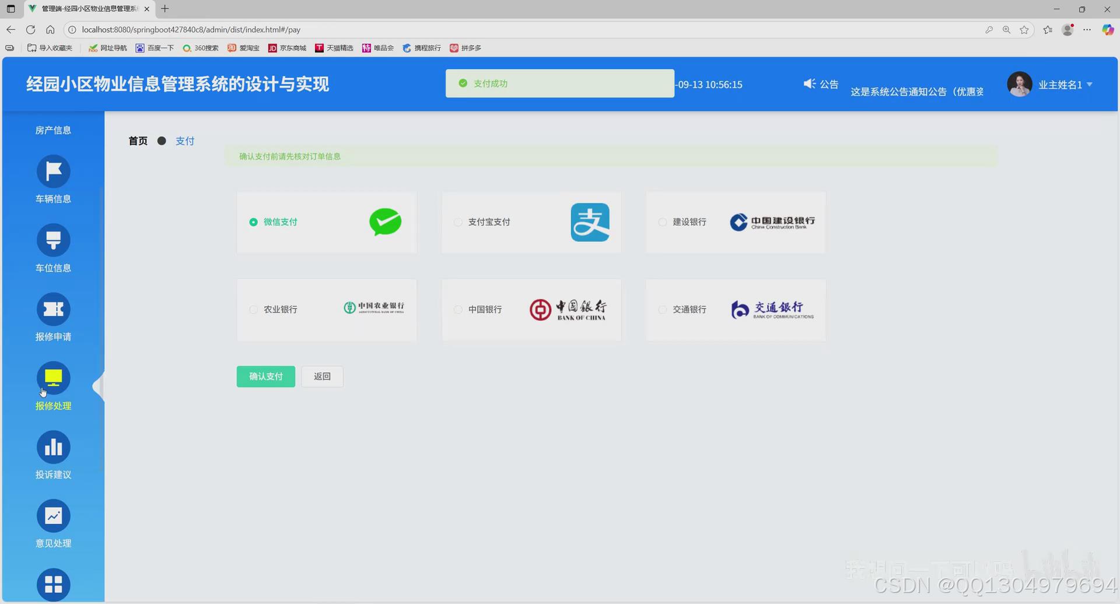Click the Bank of China logo
The height and width of the screenshot is (604, 1120).
(x=568, y=310)
